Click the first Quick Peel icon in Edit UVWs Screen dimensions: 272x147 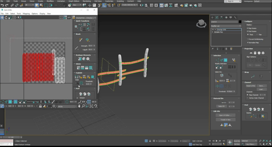coord(81,94)
